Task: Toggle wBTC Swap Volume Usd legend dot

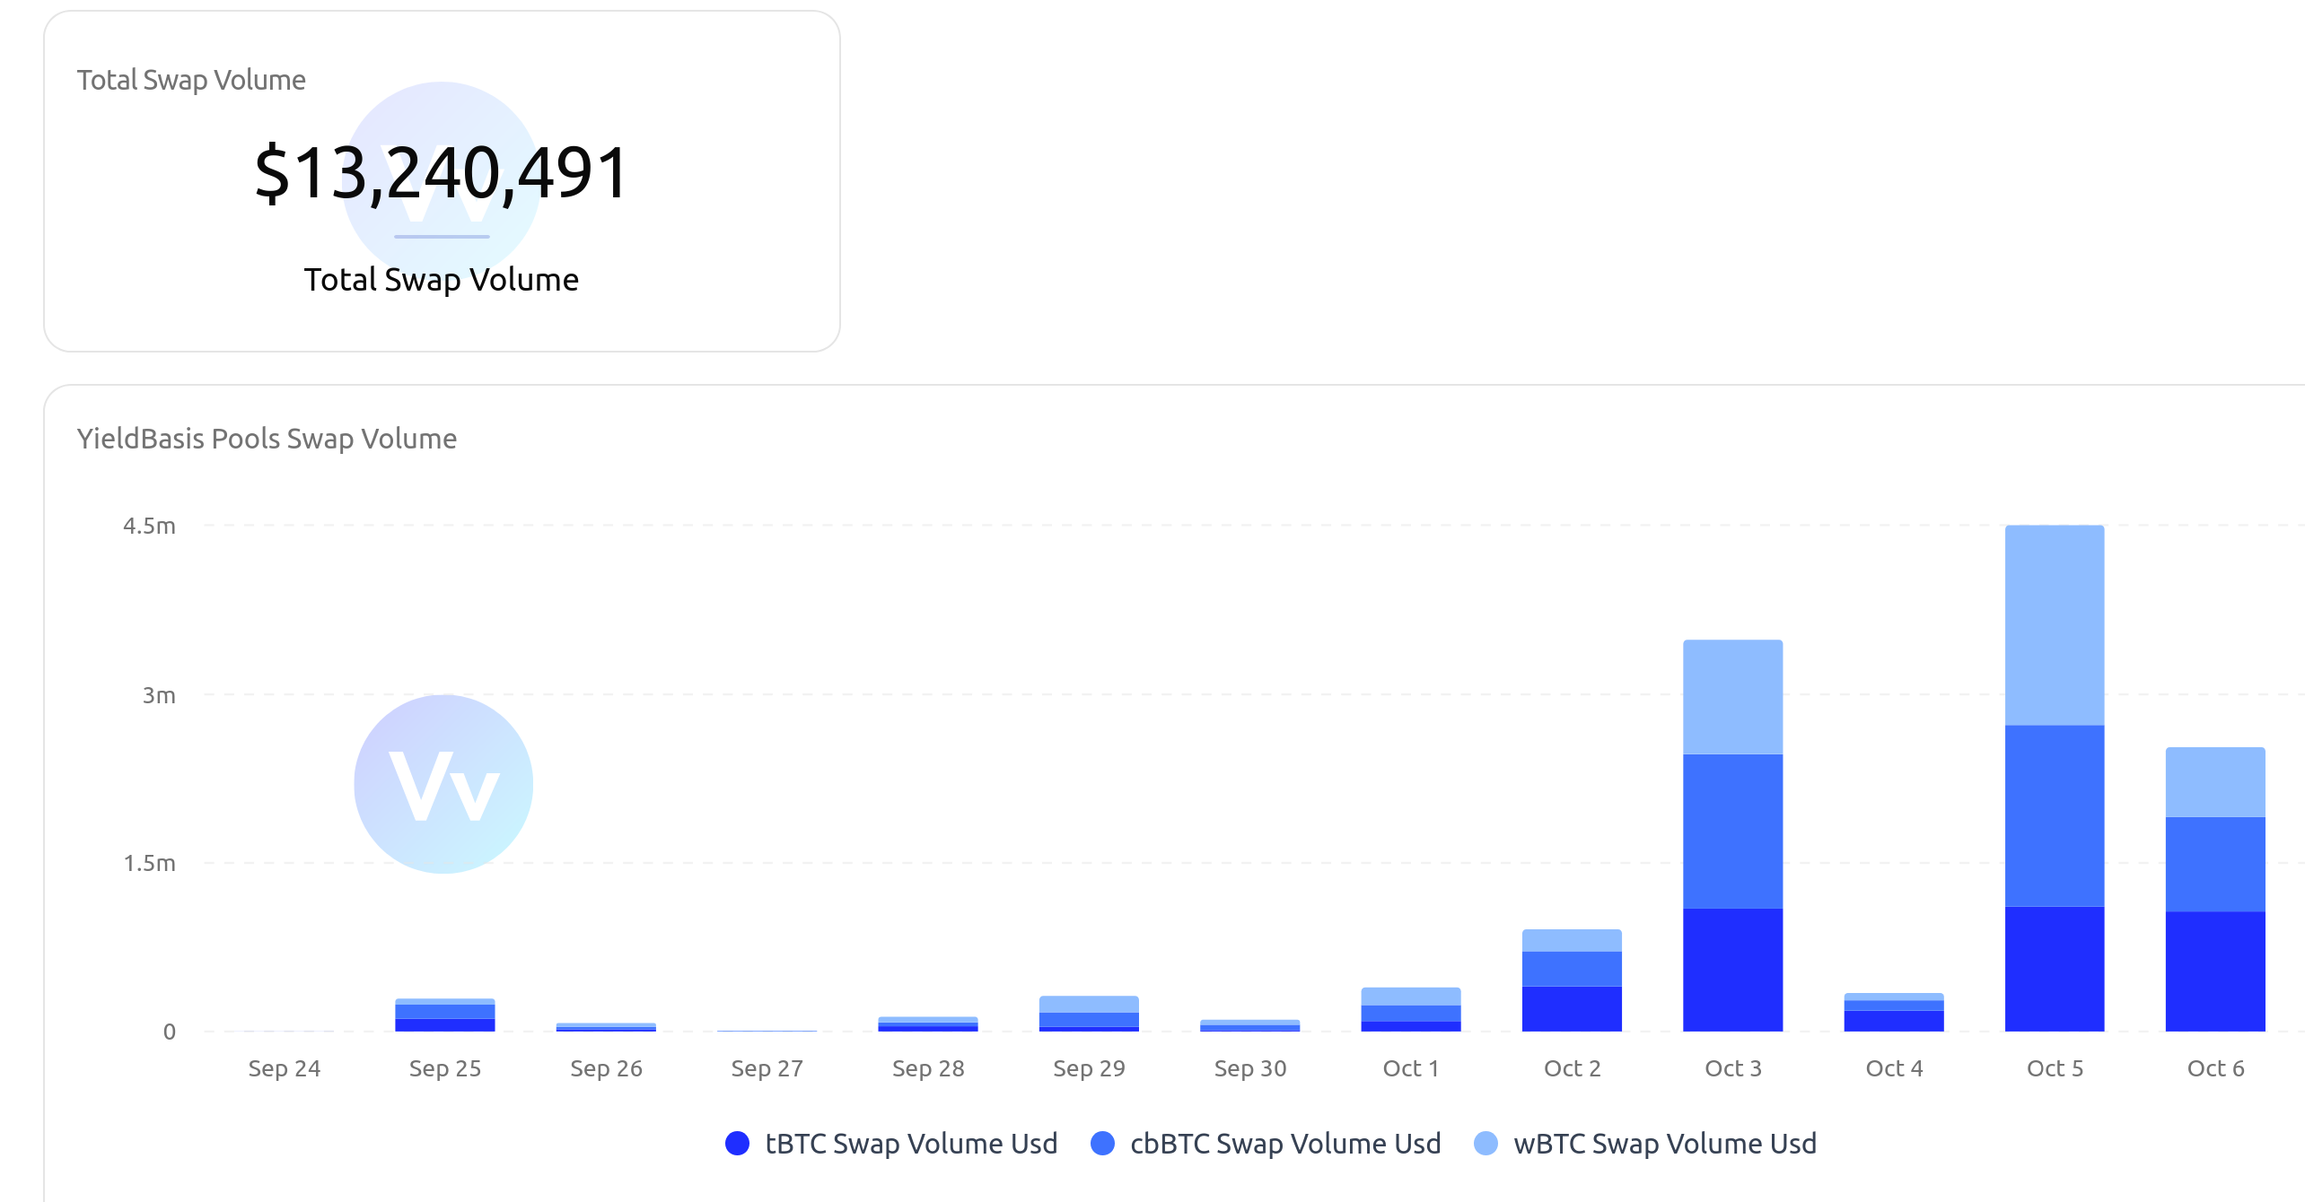Action: coord(1486,1143)
